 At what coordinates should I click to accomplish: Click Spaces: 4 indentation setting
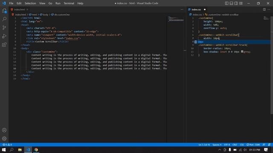click(217, 144)
